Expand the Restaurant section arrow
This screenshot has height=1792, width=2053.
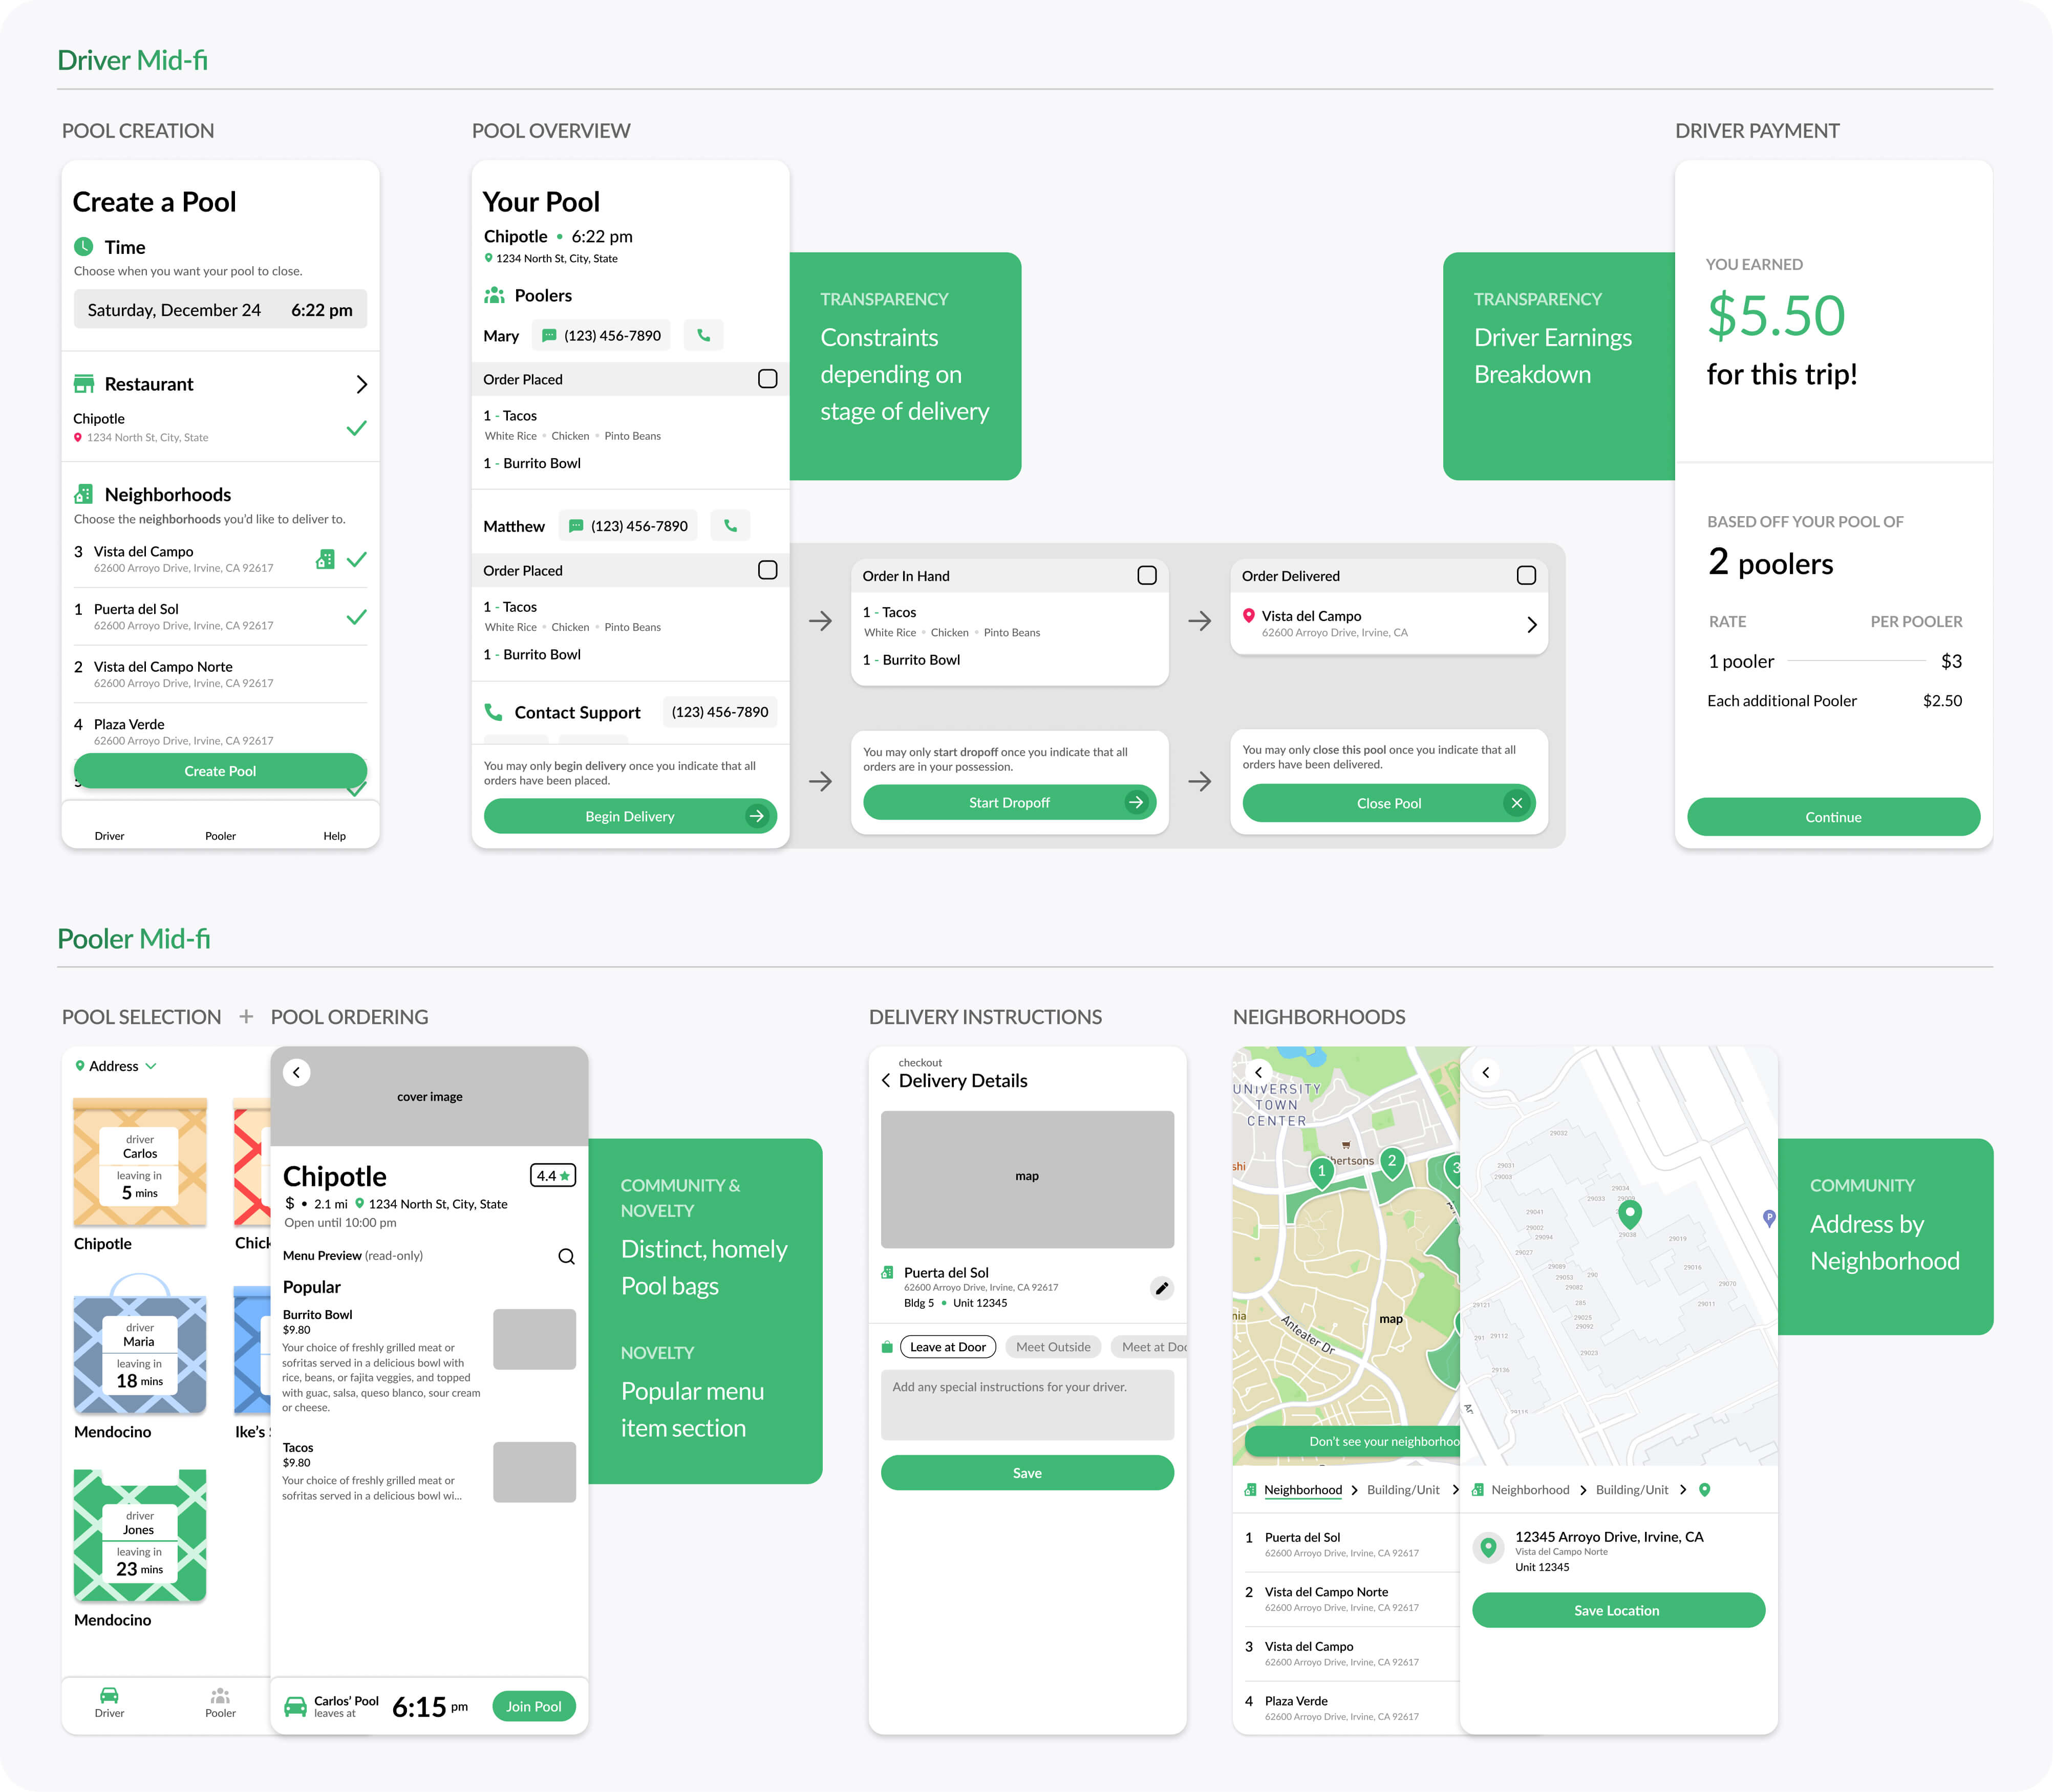point(361,384)
